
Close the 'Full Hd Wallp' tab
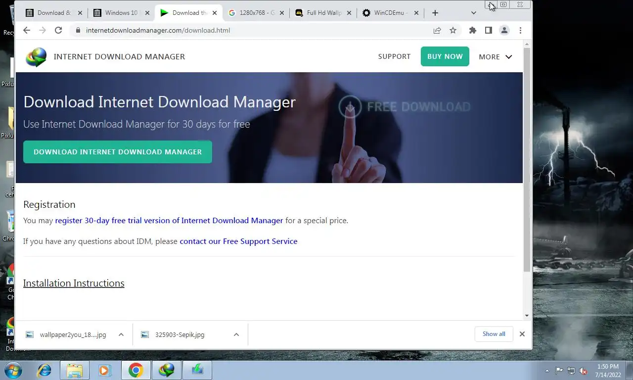click(349, 13)
